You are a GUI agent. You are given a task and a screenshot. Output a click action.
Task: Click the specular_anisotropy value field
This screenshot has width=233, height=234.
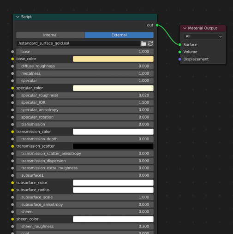(x=85, y=110)
